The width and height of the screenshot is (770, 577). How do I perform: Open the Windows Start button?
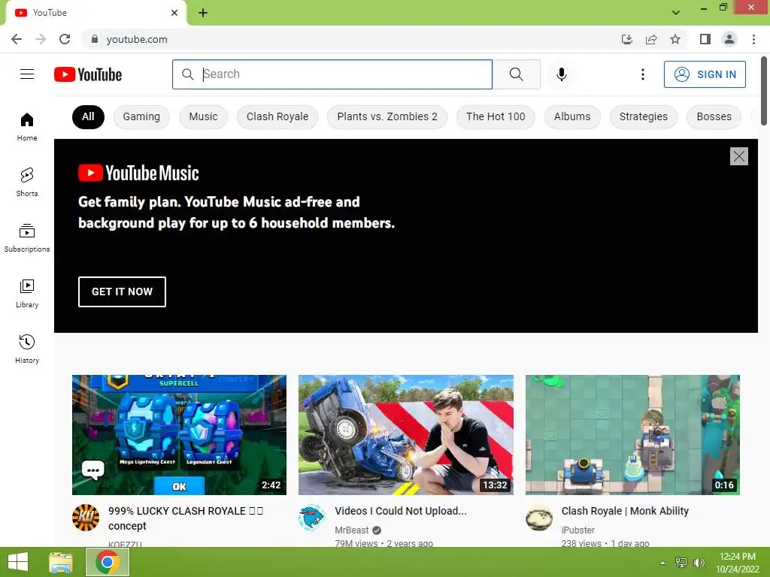[x=18, y=562]
